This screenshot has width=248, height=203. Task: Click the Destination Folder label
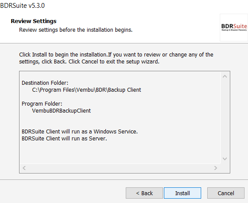tap(45, 83)
